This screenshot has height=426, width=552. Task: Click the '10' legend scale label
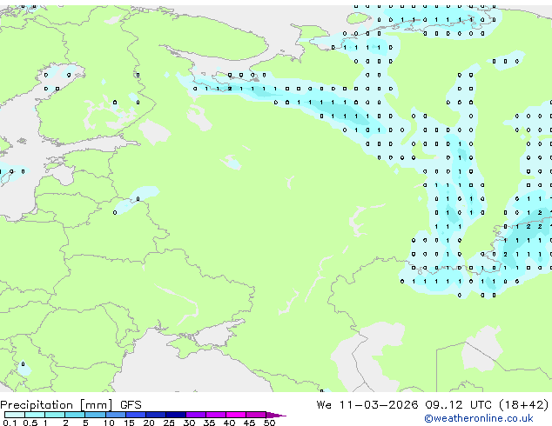click(x=109, y=423)
